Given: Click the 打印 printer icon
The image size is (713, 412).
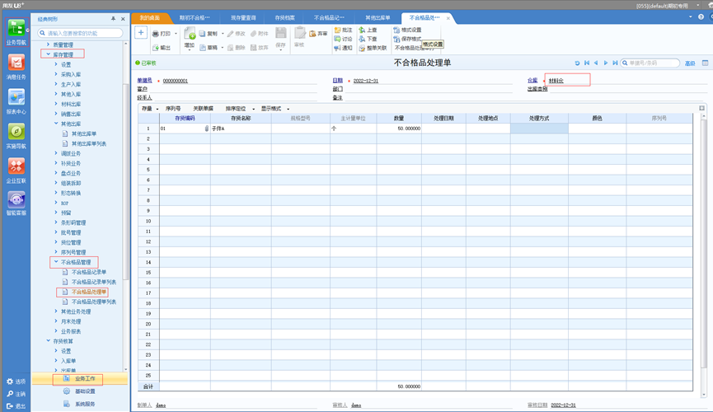Looking at the screenshot, I should pyautogui.click(x=156, y=34).
